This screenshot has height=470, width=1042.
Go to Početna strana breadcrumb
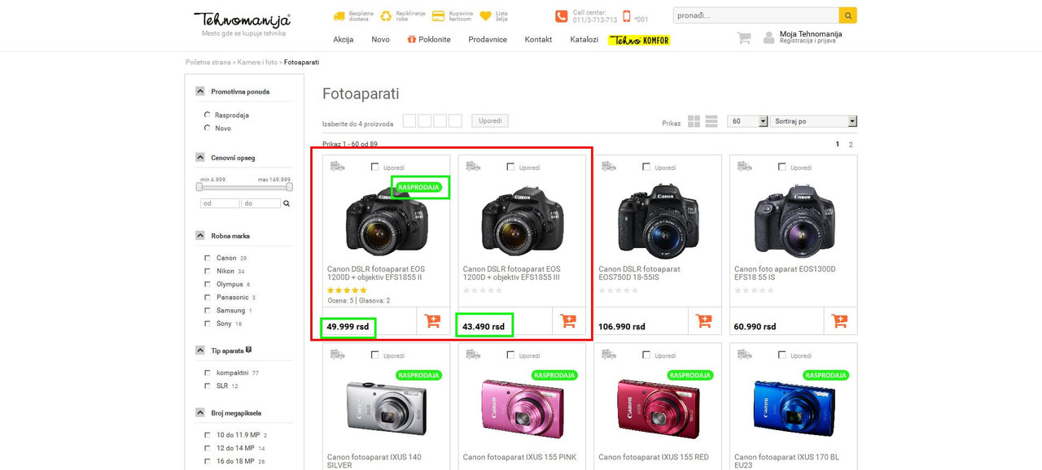coord(208,62)
